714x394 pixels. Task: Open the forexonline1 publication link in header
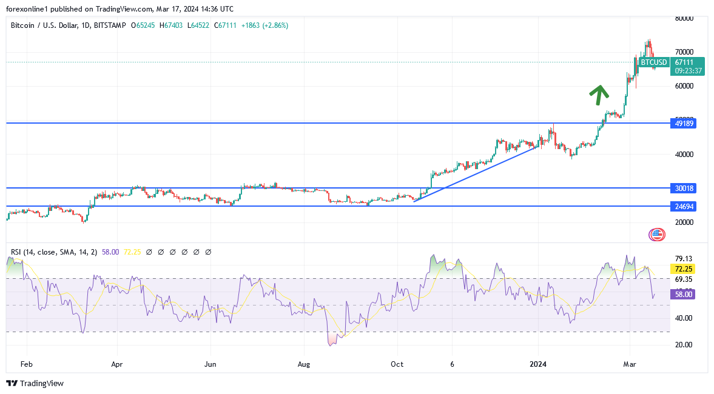pos(25,8)
